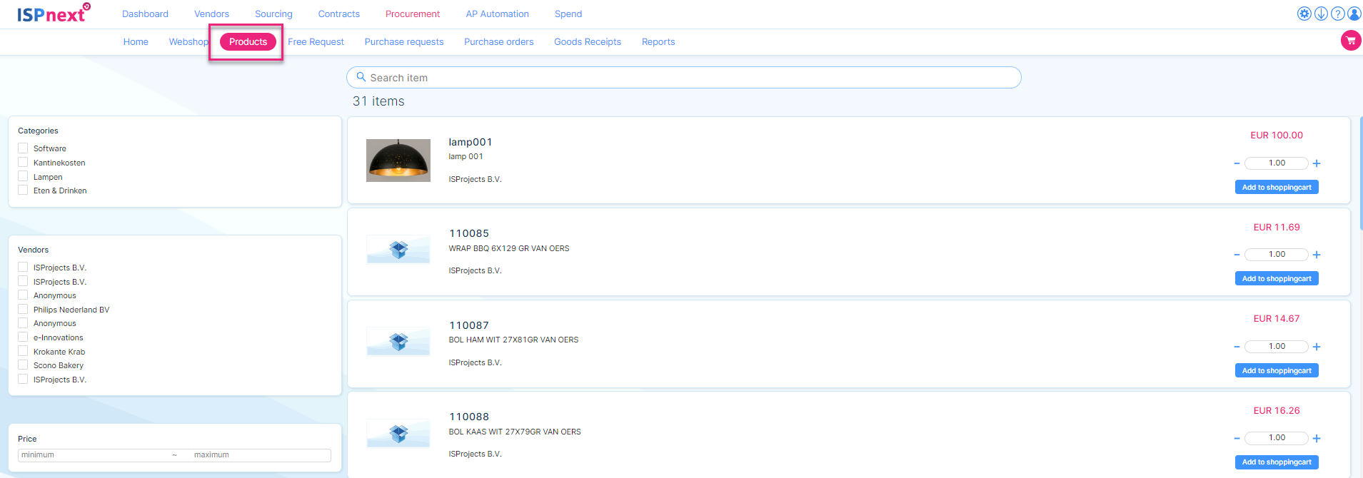Switch to the Purchase orders tab
1363x478 pixels.
tap(498, 42)
